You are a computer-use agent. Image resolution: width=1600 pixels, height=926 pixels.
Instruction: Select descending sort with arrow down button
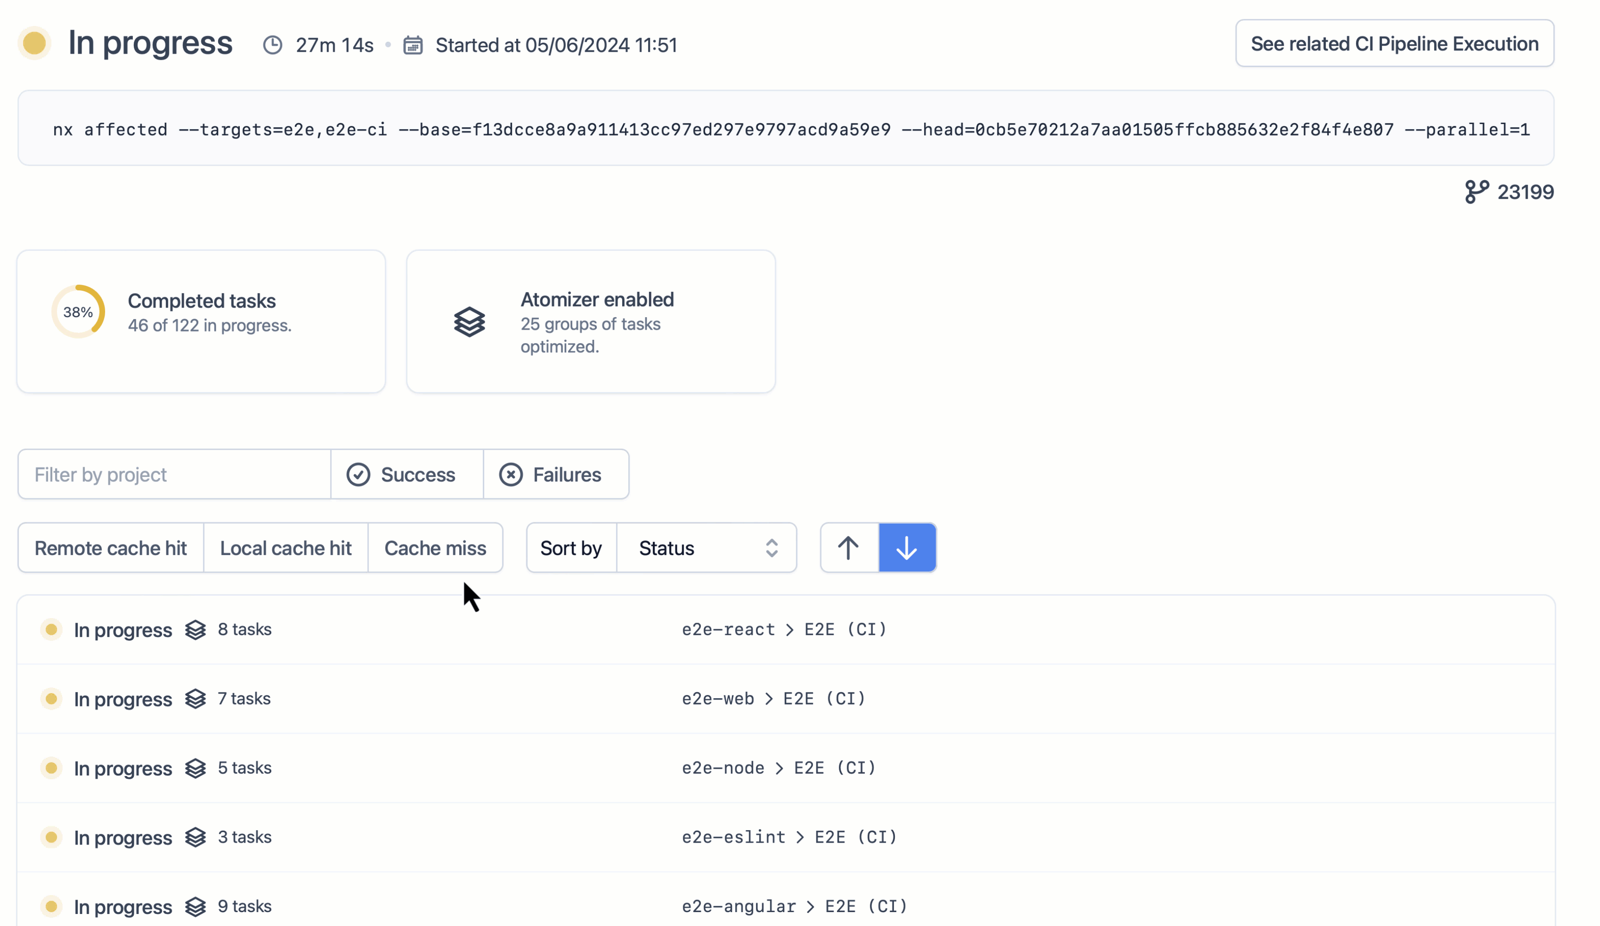coord(907,547)
